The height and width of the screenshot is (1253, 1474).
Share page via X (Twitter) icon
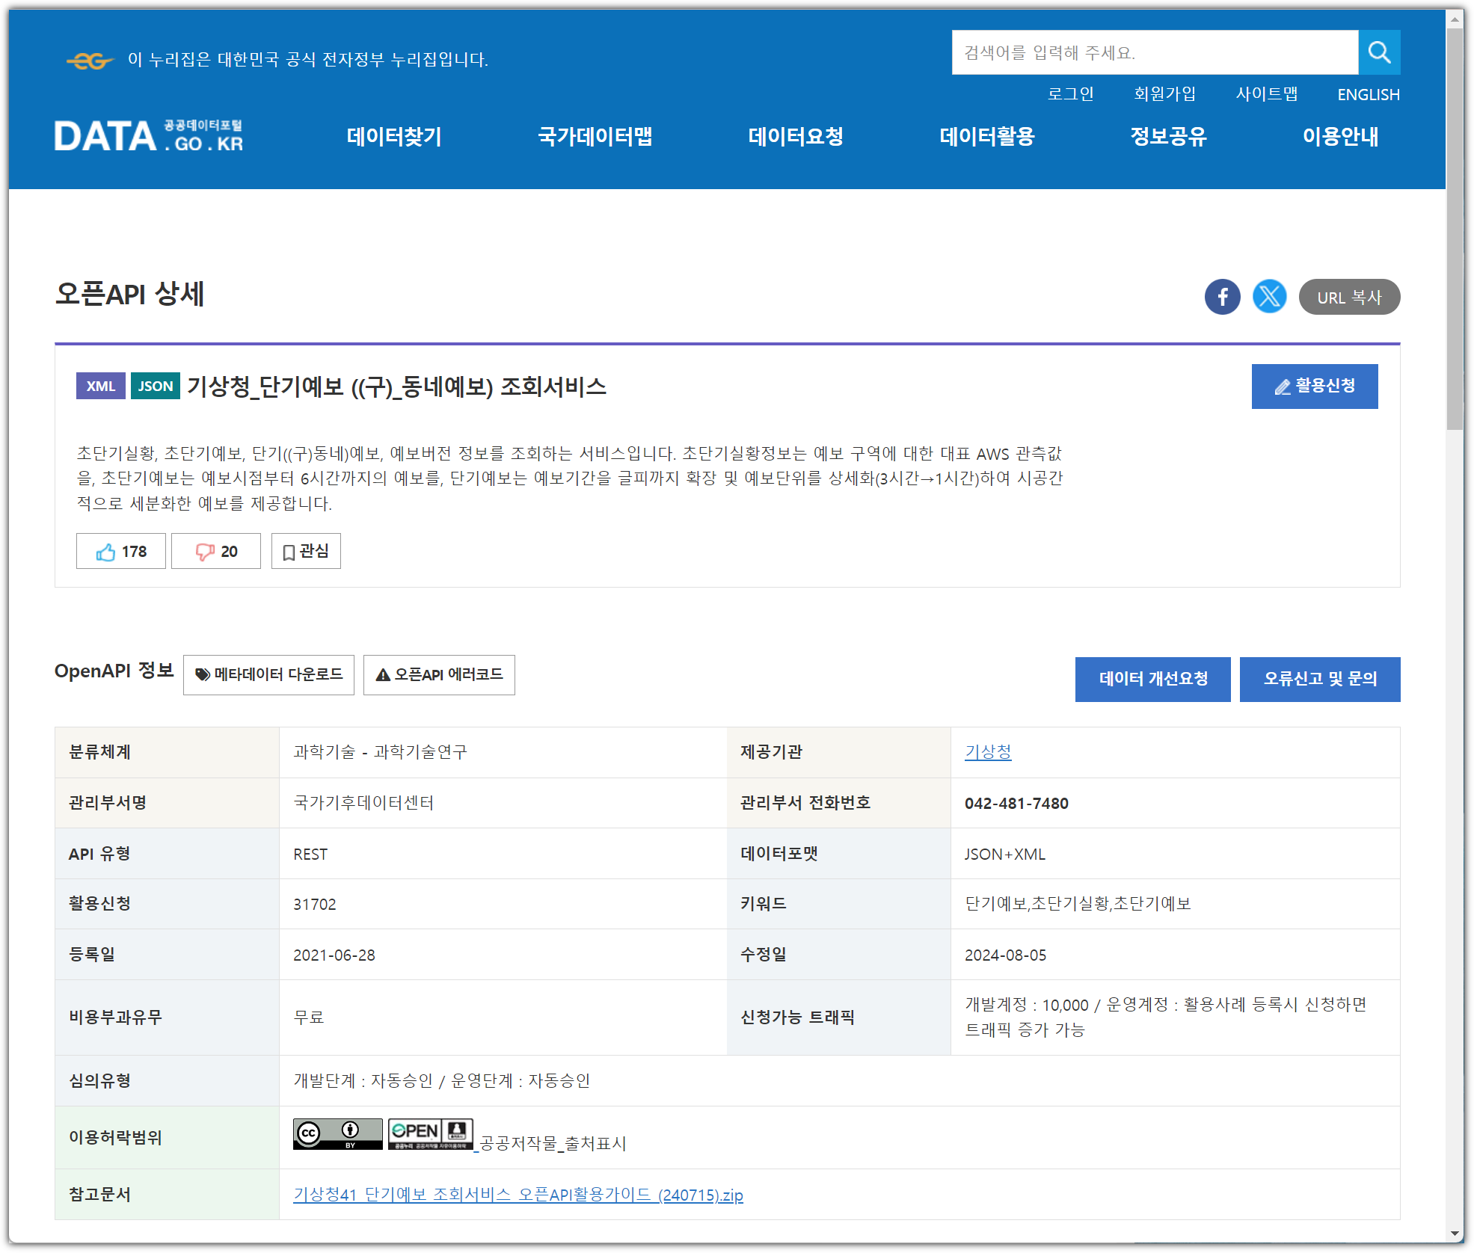point(1269,297)
